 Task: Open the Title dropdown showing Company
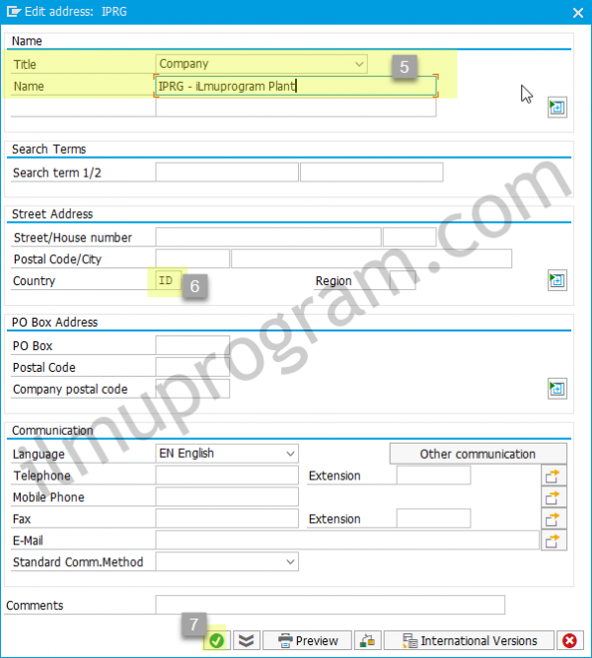(261, 64)
